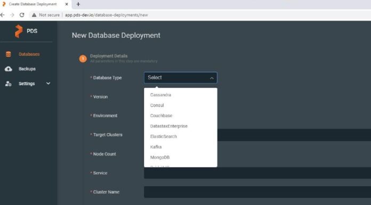Viewport: 371px width, 205px height.
Task: Open the Backups menu label
Action: [27, 69]
